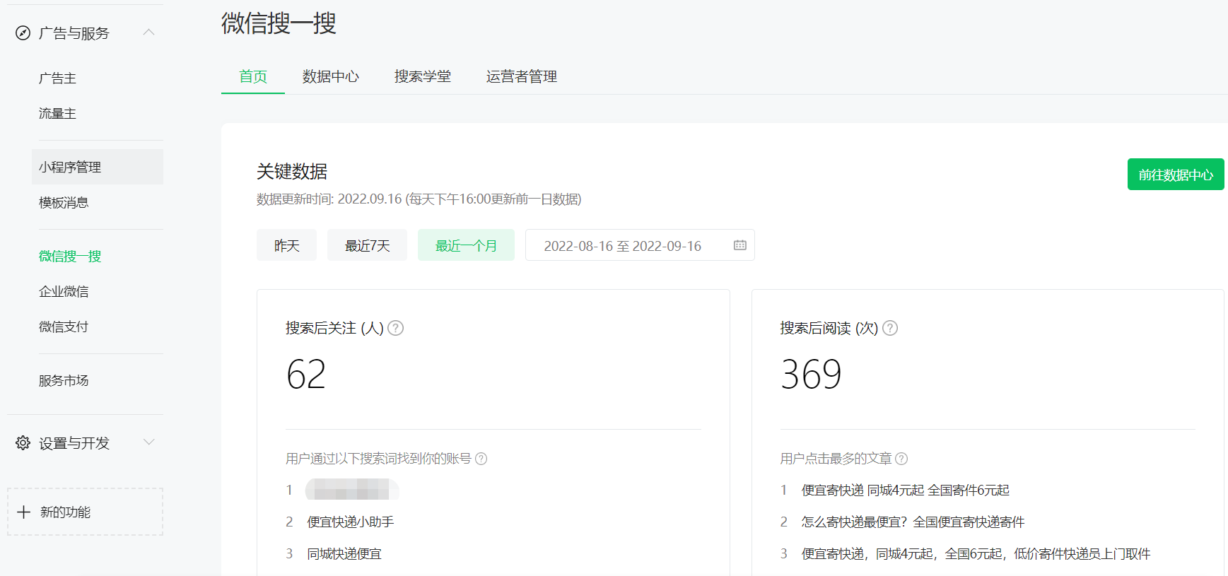1228x576 pixels.
Task: Click help icon beside 用户点击最多的文章
Action: [x=901, y=459]
